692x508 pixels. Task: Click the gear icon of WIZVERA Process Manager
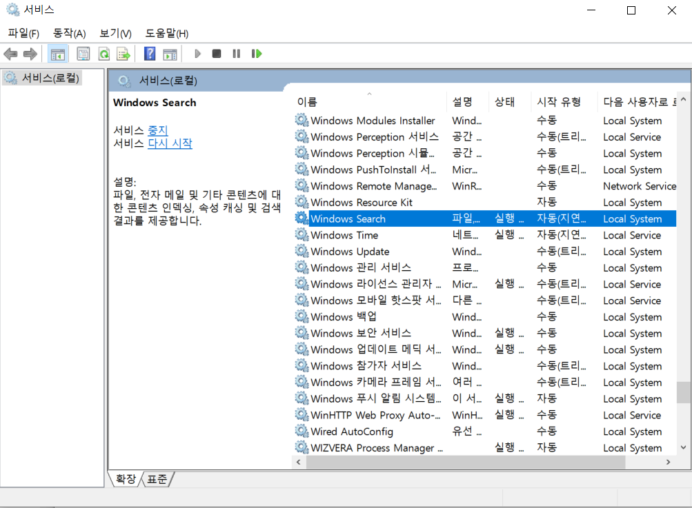coord(302,447)
